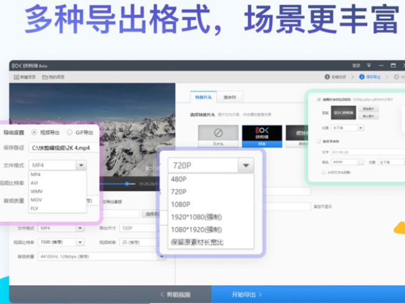Screen dimensions: 405x304
Task: Click the upper button beside watermark image
Action: point(369,109)
